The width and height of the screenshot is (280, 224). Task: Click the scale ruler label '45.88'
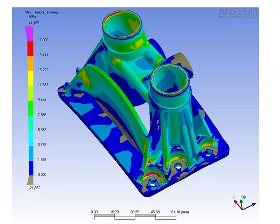pyautogui.click(x=155, y=212)
